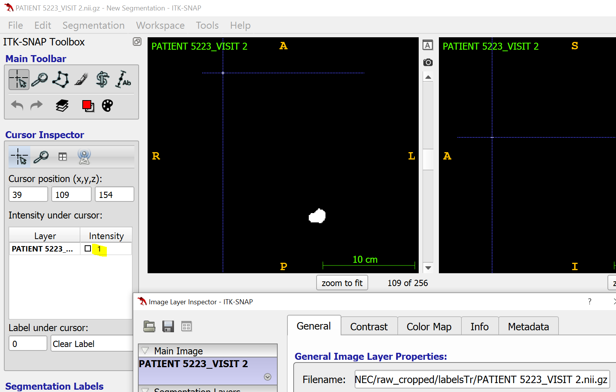Open the PATIENT 5223_VISIT 2 layer dropdown arrow
616x392 pixels.
click(x=268, y=377)
